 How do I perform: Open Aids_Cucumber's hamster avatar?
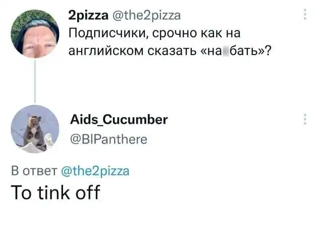coord(34,129)
